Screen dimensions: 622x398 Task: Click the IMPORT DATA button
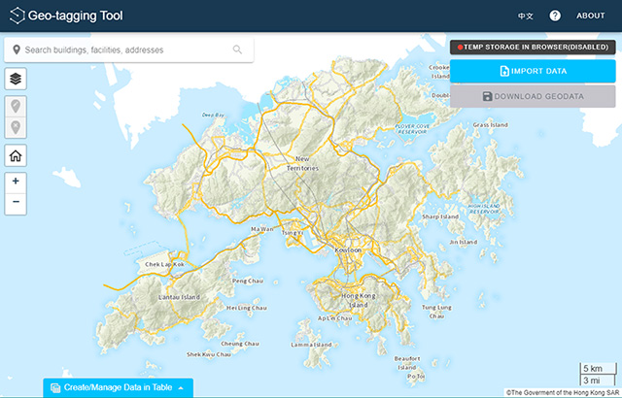[x=533, y=71]
